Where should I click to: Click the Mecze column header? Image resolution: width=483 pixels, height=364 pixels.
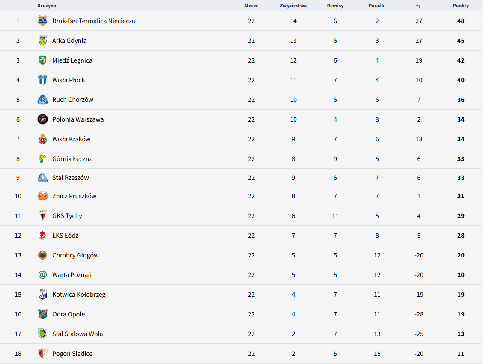(251, 6)
